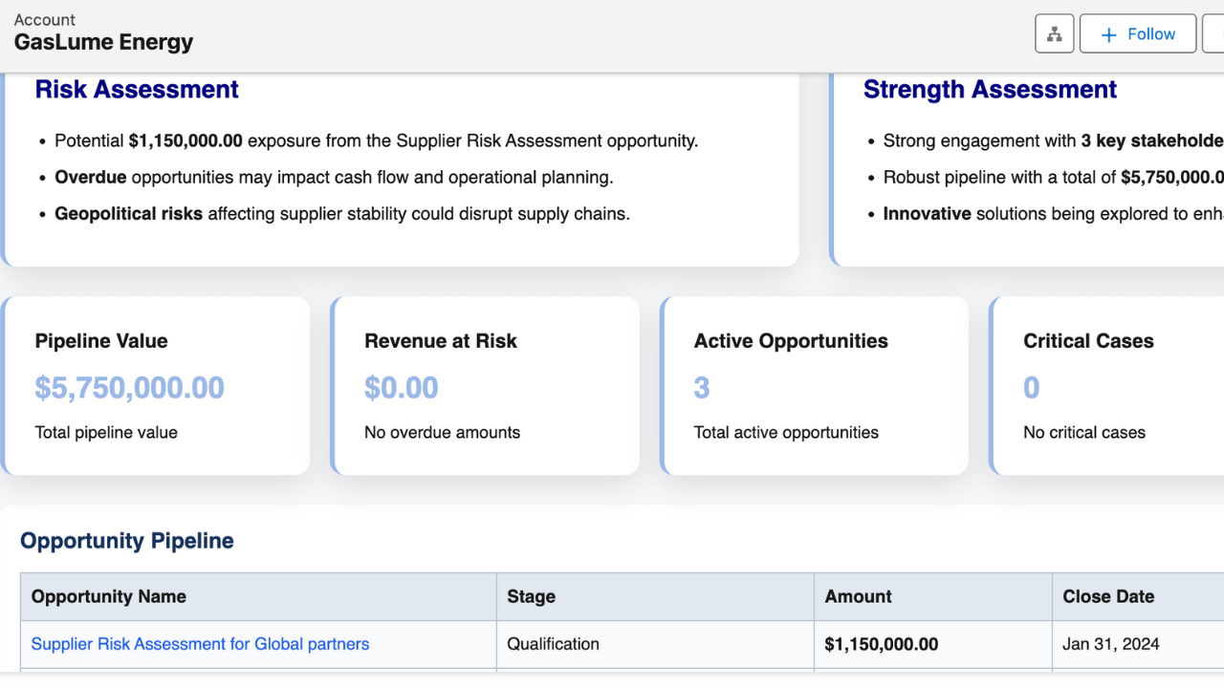
Task: Click the 'Total pipeline value' caption
Action: [x=106, y=433]
